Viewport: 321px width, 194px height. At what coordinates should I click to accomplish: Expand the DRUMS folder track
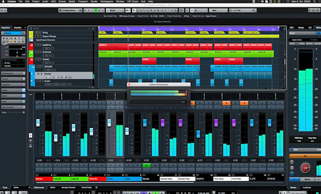click(x=33, y=67)
